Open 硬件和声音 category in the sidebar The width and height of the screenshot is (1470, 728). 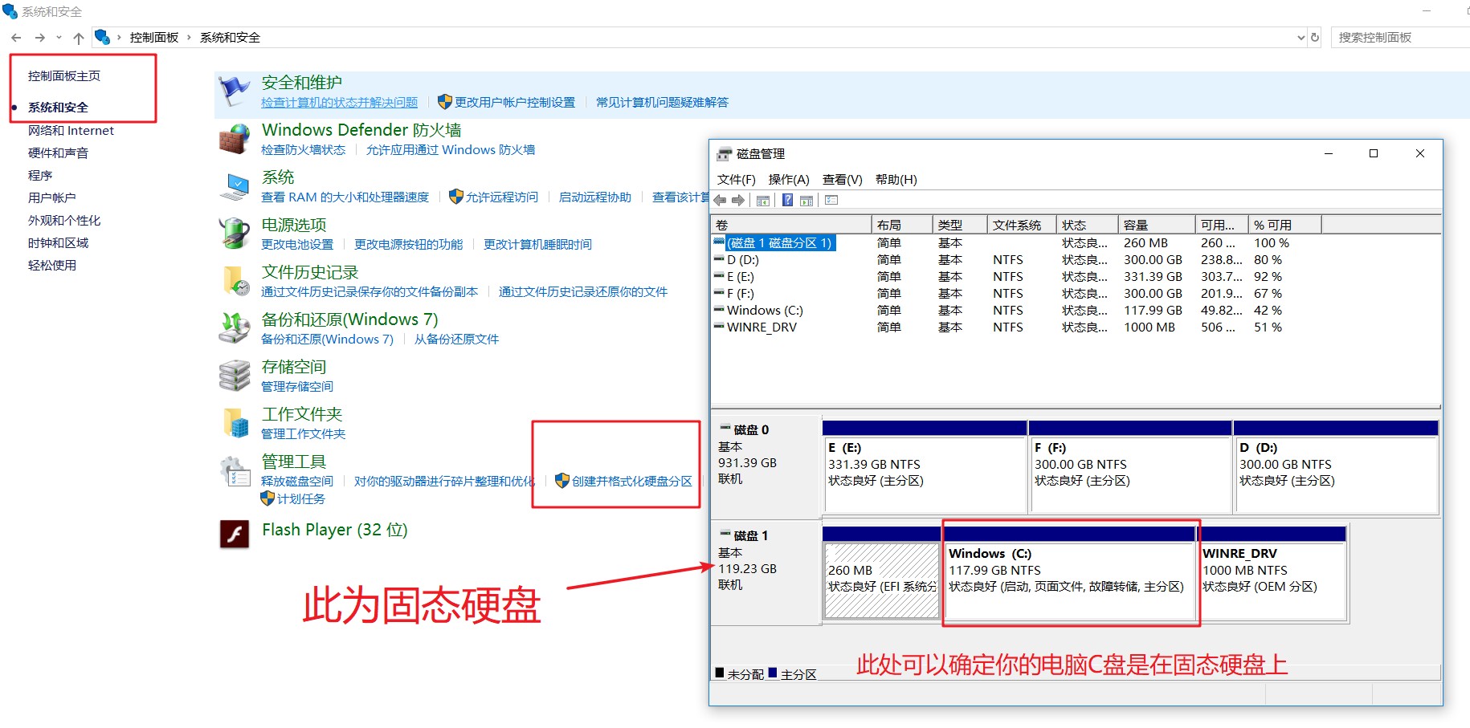click(58, 153)
